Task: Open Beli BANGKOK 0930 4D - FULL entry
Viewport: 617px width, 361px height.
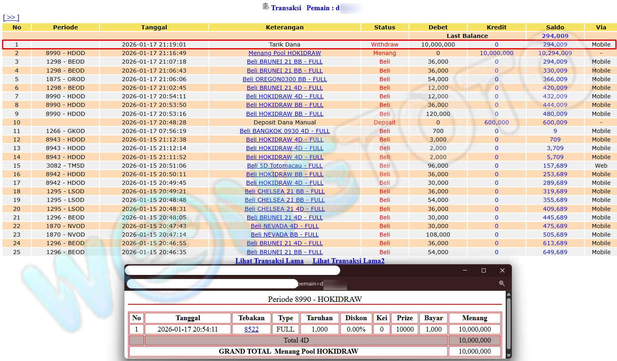Action: click(x=285, y=131)
